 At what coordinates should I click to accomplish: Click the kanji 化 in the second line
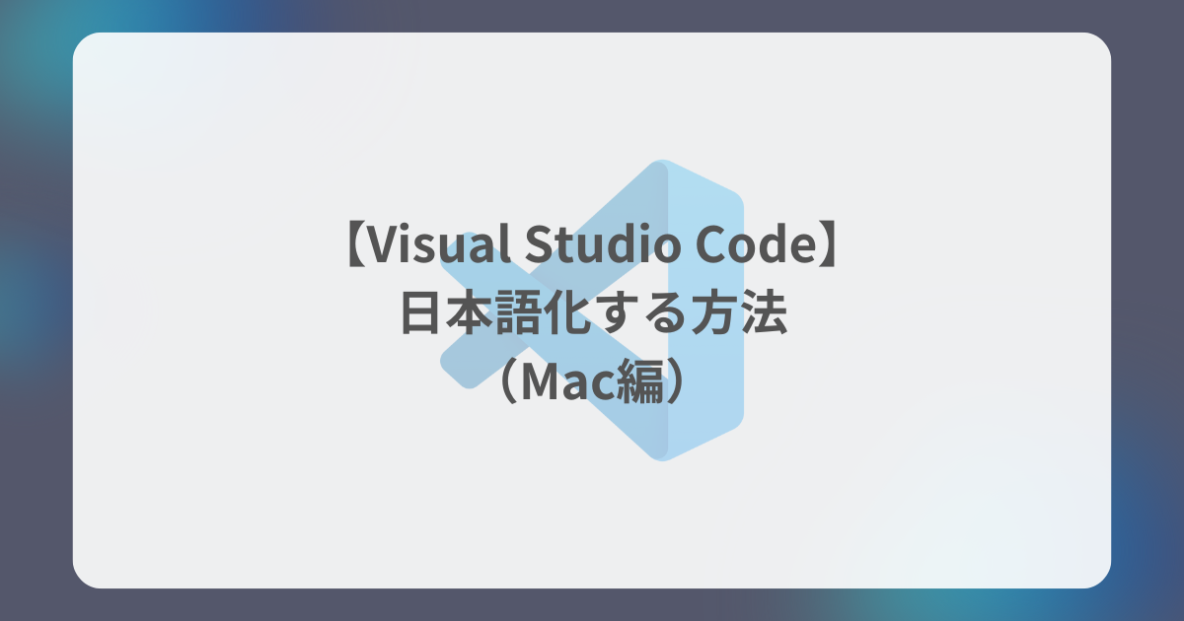tap(567, 315)
